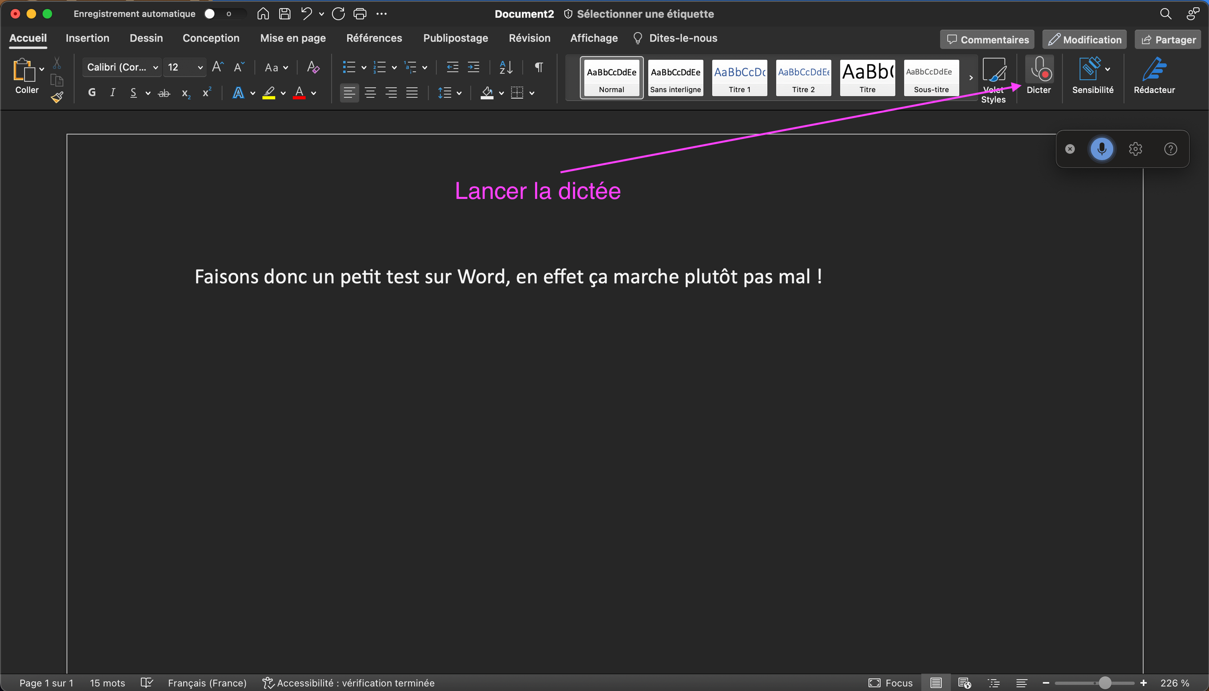Toggle Enregistrement automatique switch
This screenshot has width=1209, height=691.
coord(225,14)
